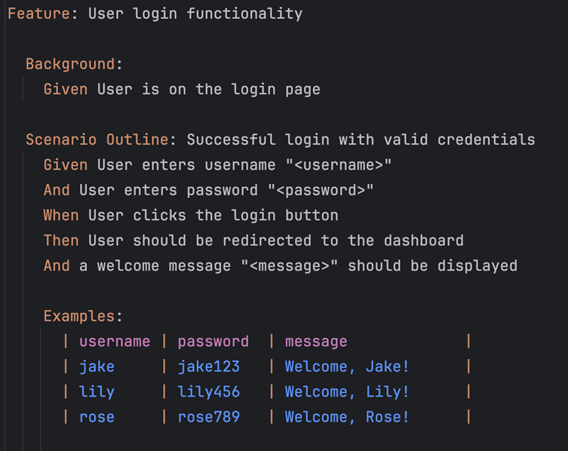This screenshot has height=451, width=568.
Task: Click the lily username cell
Action: click(x=97, y=392)
